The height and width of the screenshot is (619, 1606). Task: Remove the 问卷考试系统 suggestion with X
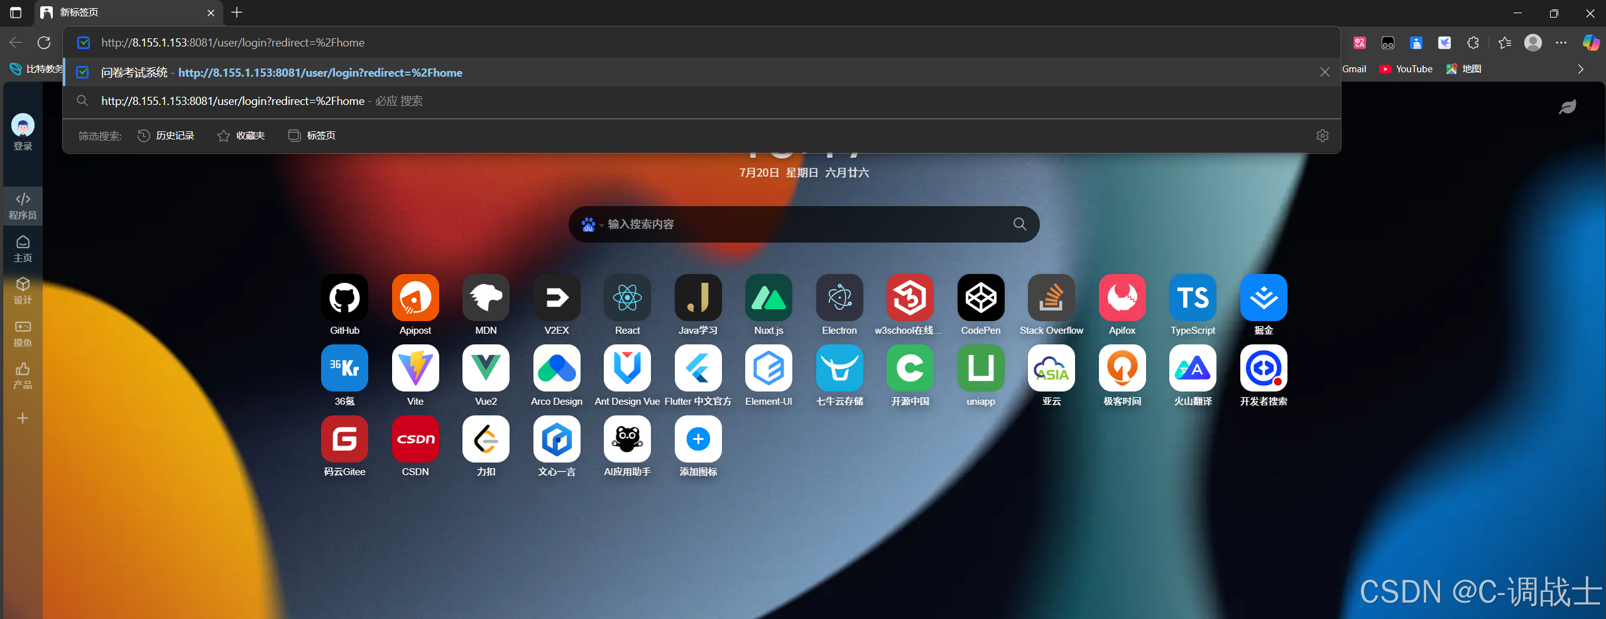pyautogui.click(x=1325, y=72)
